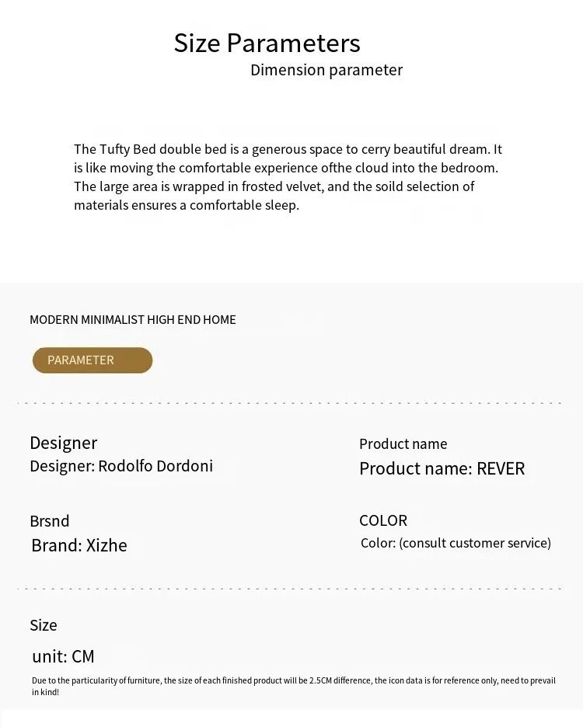Click the COLOR heading
The height and width of the screenshot is (727, 583).
coord(383,520)
